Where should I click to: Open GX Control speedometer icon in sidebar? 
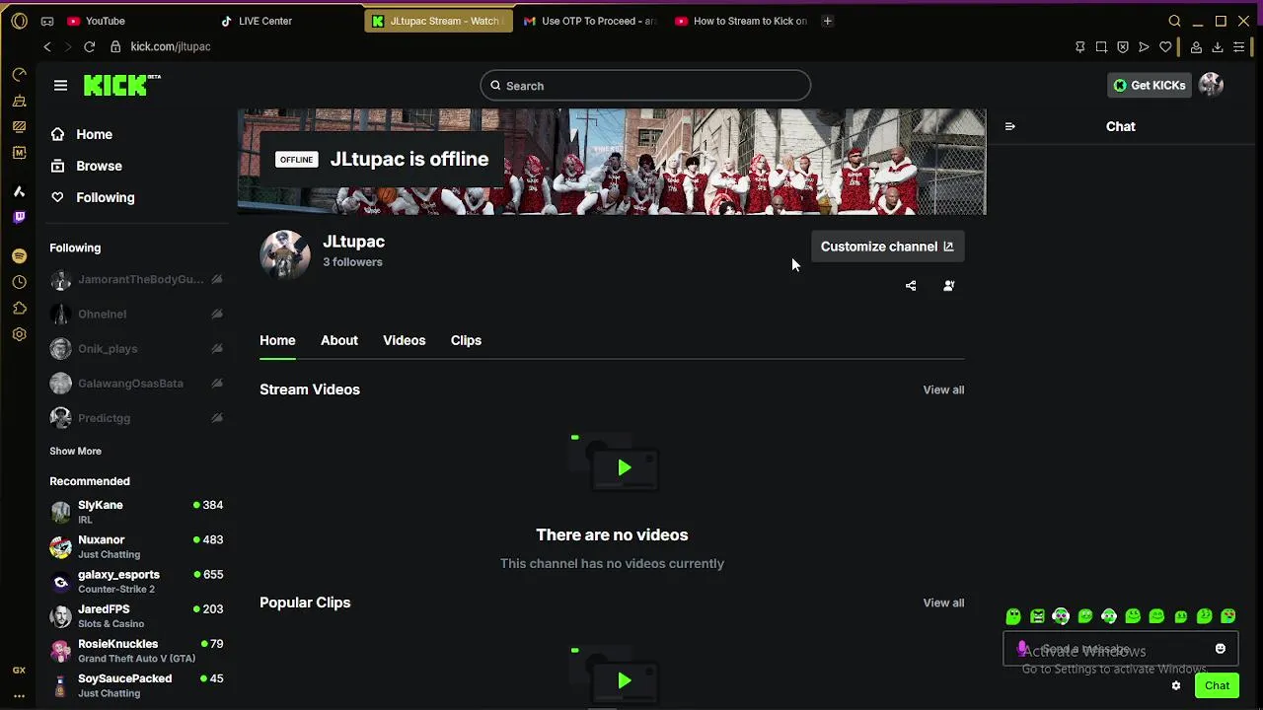click(x=19, y=75)
